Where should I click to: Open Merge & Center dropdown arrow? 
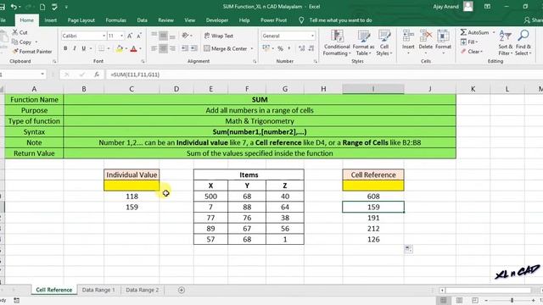(252, 48)
